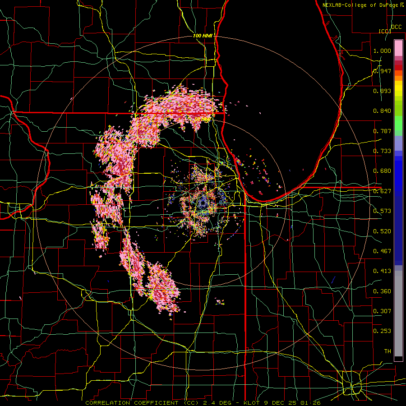
Task: Click the [CC] legend heading
Action: pyautogui.click(x=385, y=31)
